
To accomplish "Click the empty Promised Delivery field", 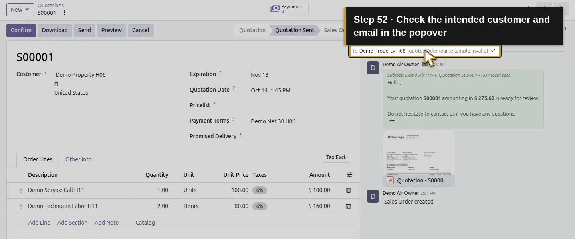I will pos(299,136).
